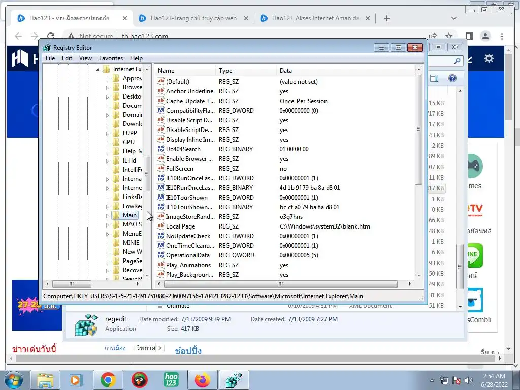
Task: Select the Local Page value icon
Action: 161,226
